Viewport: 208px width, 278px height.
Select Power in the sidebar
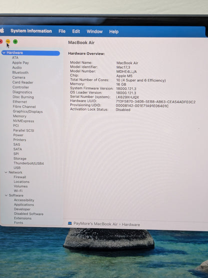[18, 135]
